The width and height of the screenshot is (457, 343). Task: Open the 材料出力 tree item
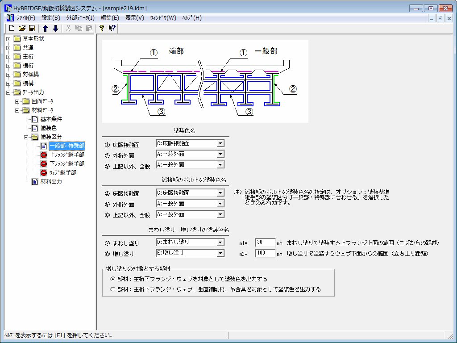[x=51, y=182]
